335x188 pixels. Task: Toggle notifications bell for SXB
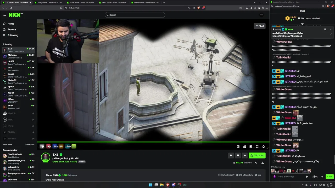231,156
